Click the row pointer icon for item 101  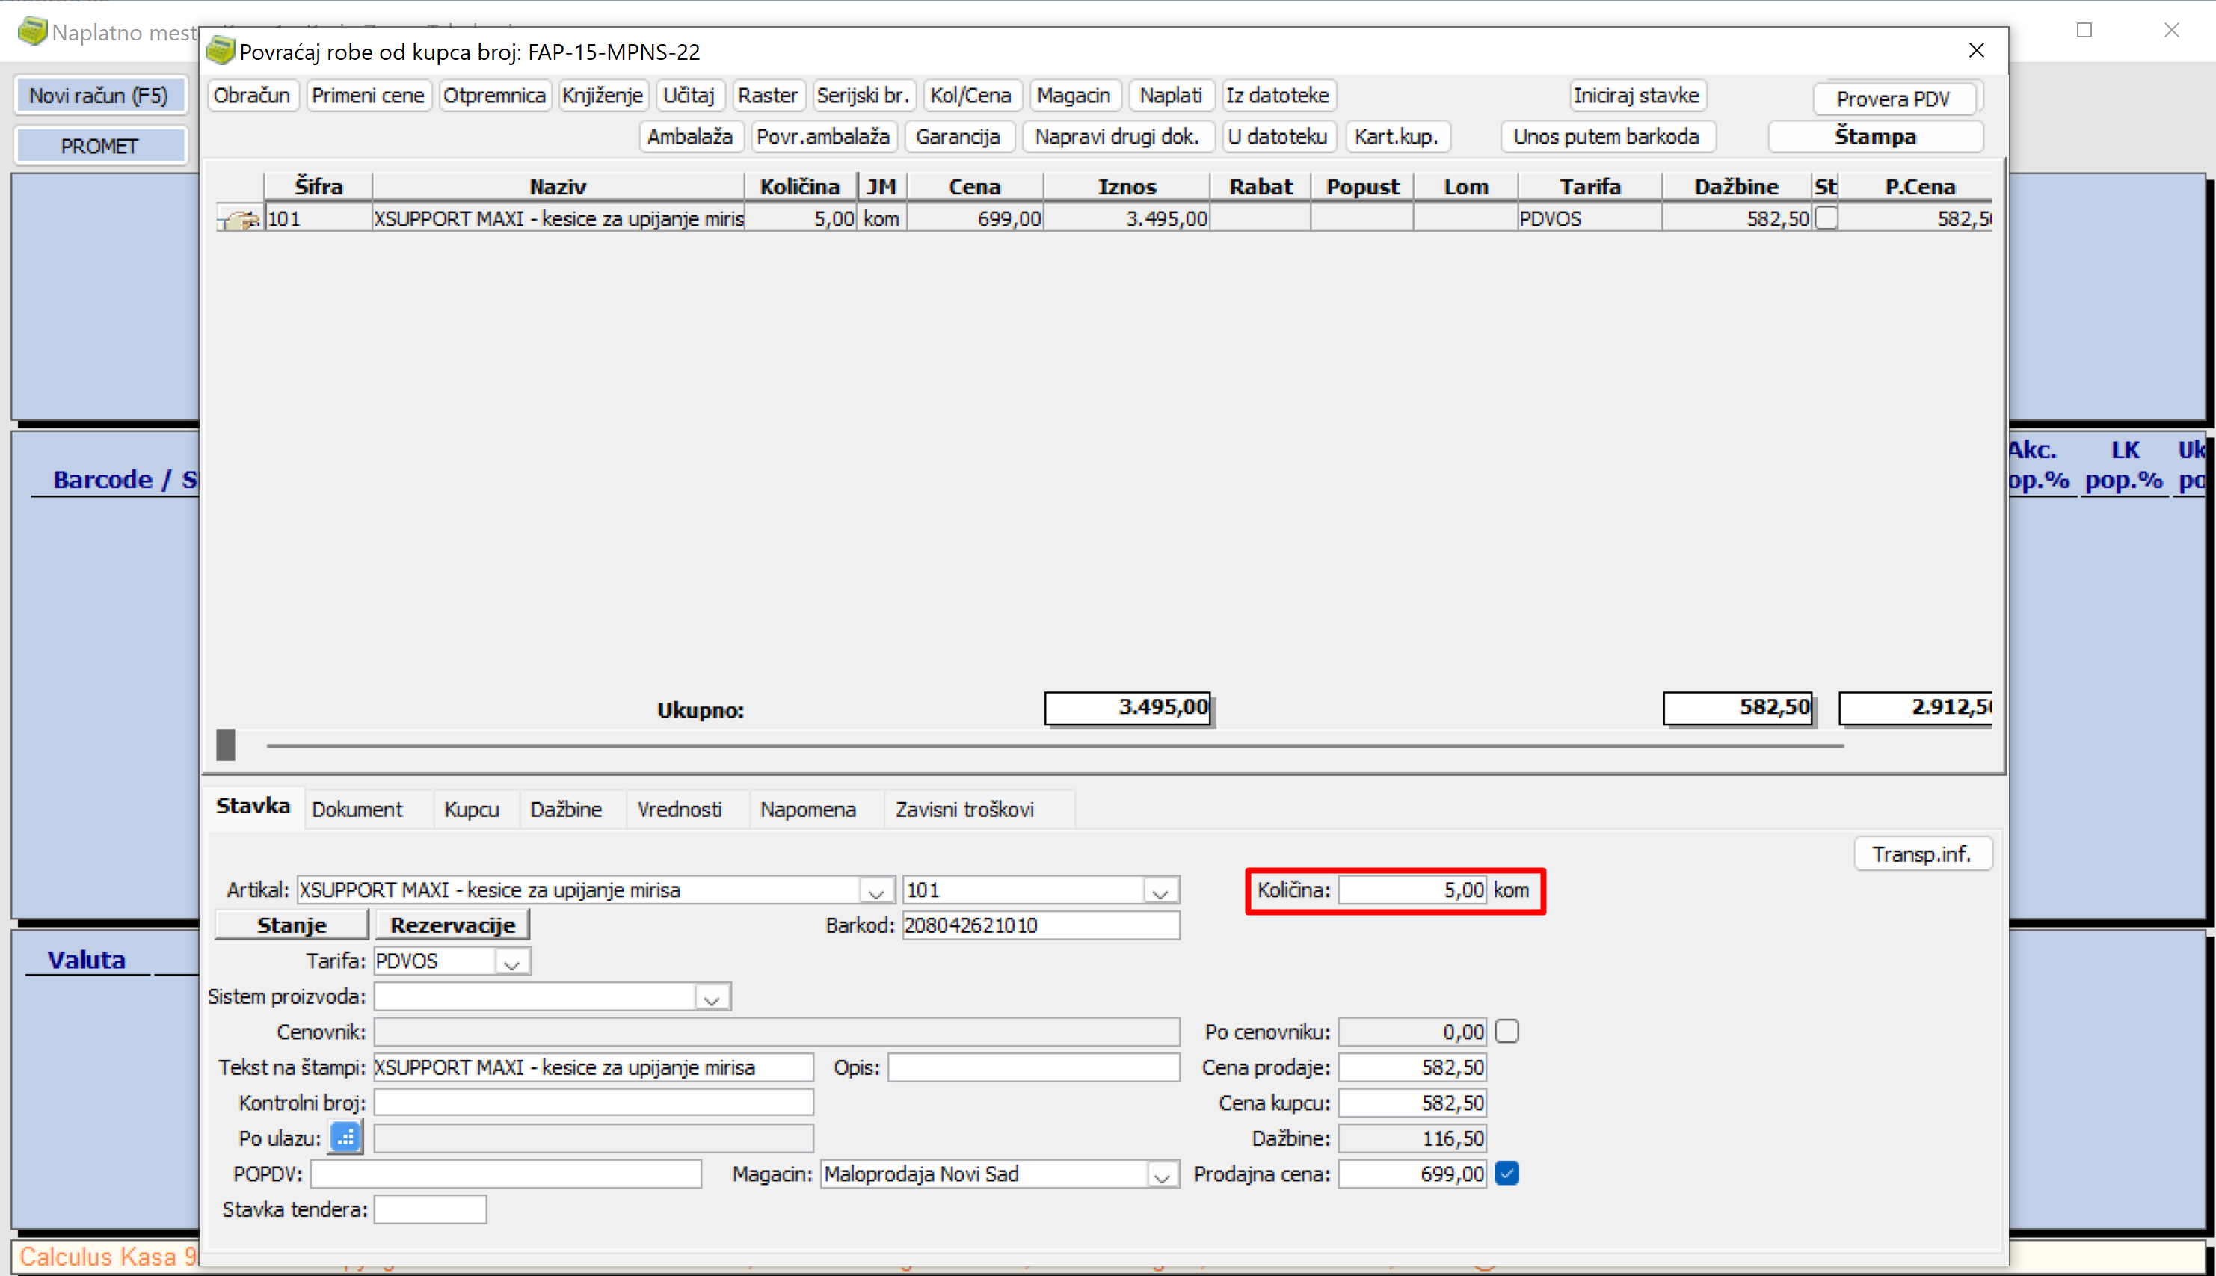click(238, 218)
